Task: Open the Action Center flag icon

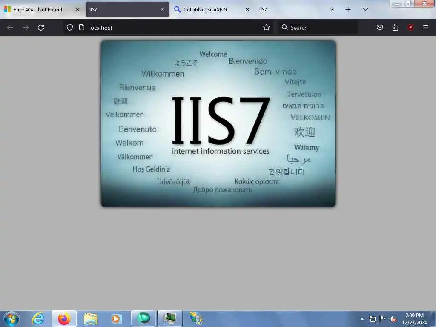Action: [383, 319]
